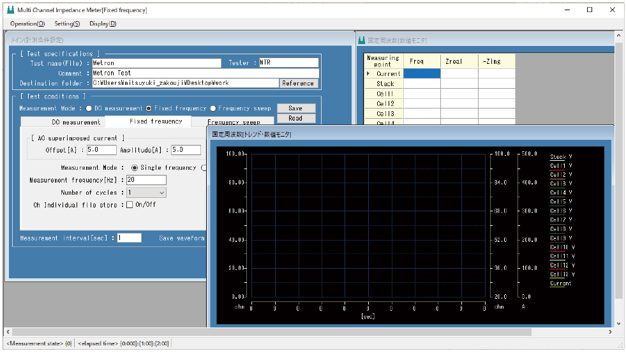Click the highlighted Freq cell of Current row
626x353 pixels.
click(422, 73)
